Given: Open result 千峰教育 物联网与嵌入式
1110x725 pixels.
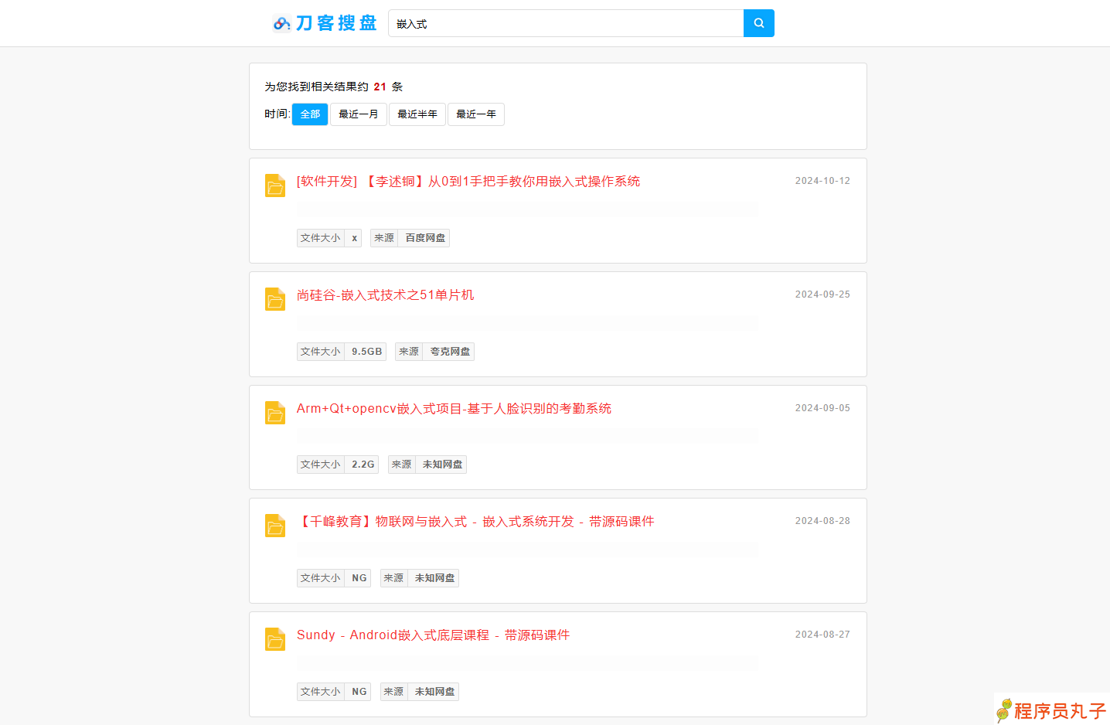Looking at the screenshot, I should click(x=475, y=522).
